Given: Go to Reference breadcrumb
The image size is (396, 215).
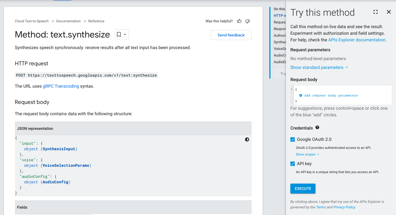Looking at the screenshot, I should (96, 21).
